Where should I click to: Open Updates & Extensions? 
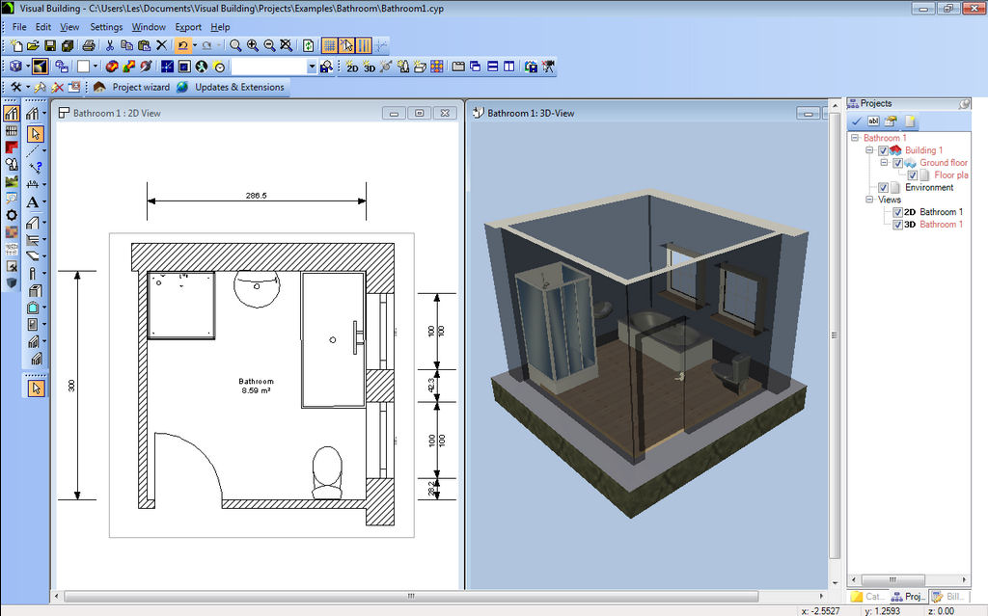(239, 87)
